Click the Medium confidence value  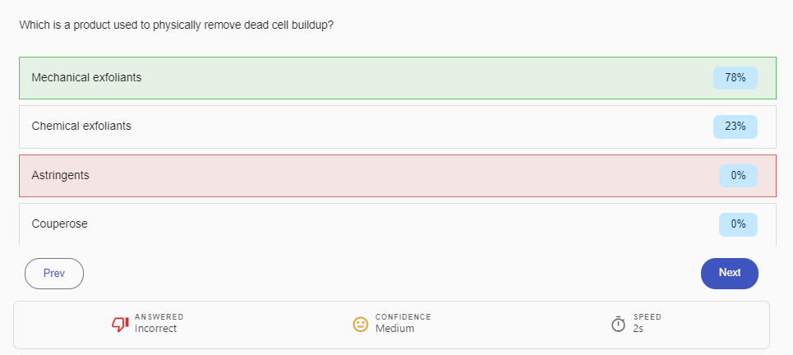tap(394, 329)
